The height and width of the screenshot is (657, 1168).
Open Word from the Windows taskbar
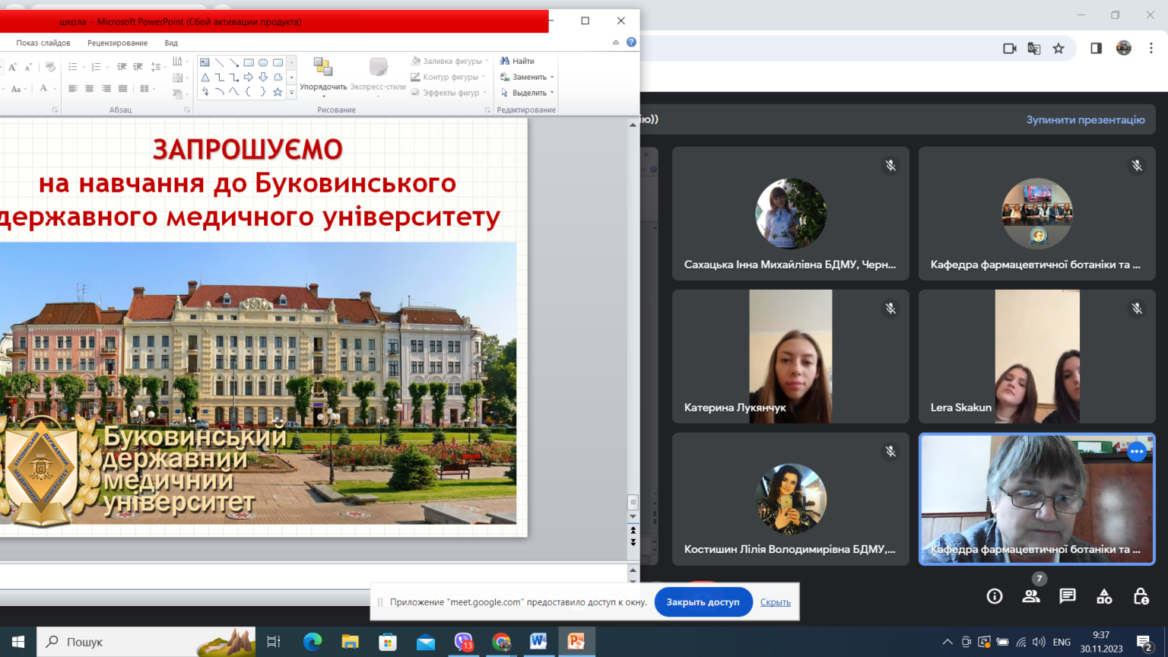tap(538, 642)
